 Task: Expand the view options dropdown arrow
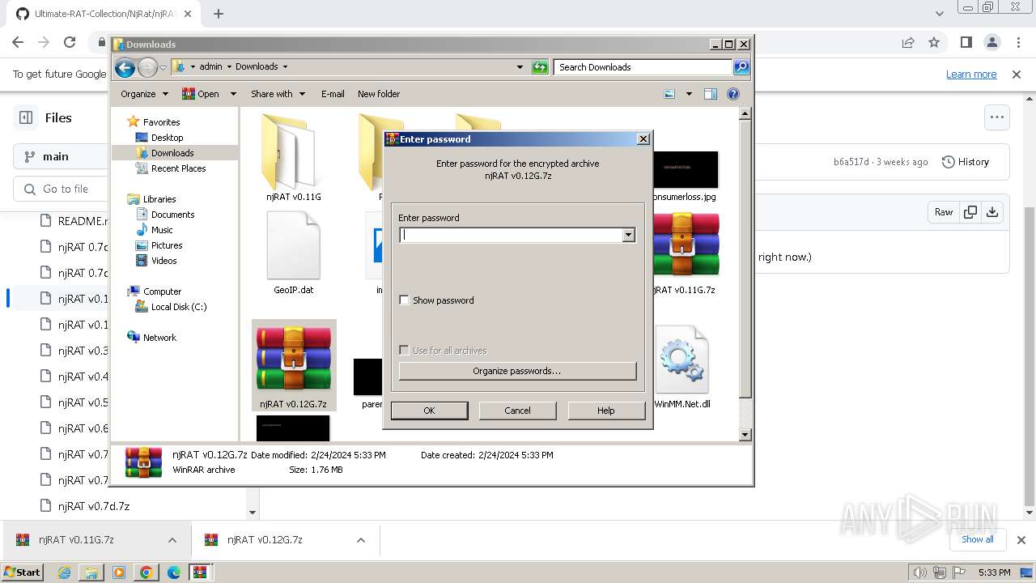(x=689, y=94)
